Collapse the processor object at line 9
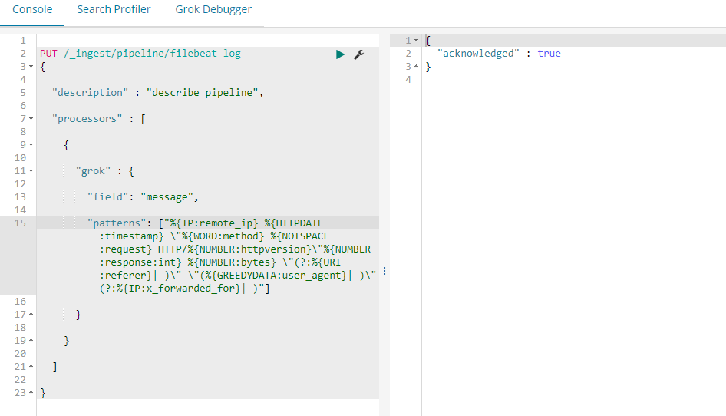This screenshot has height=416, width=726. tap(31, 145)
